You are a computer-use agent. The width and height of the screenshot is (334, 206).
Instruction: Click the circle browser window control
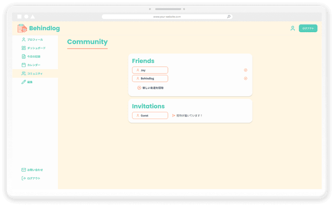pos(26,17)
